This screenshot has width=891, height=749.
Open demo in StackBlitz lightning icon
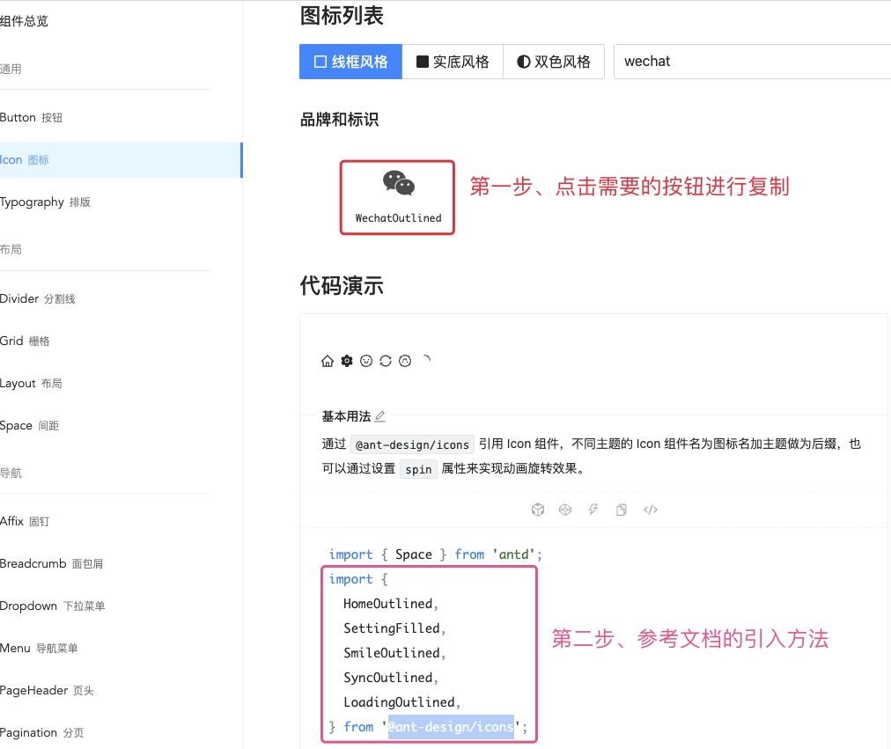(593, 510)
